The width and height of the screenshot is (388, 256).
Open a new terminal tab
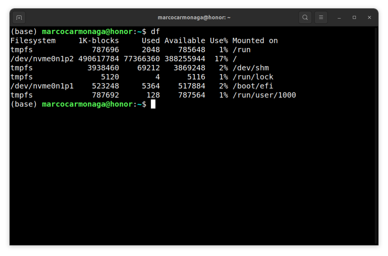click(x=19, y=17)
